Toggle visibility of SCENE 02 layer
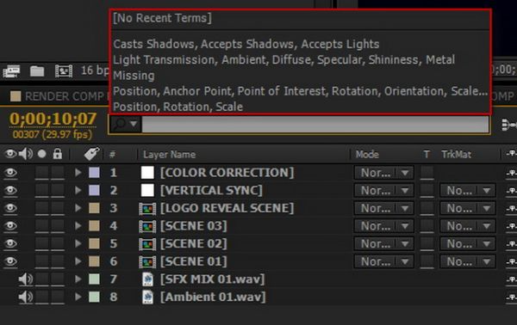517x325 pixels. pos(10,243)
